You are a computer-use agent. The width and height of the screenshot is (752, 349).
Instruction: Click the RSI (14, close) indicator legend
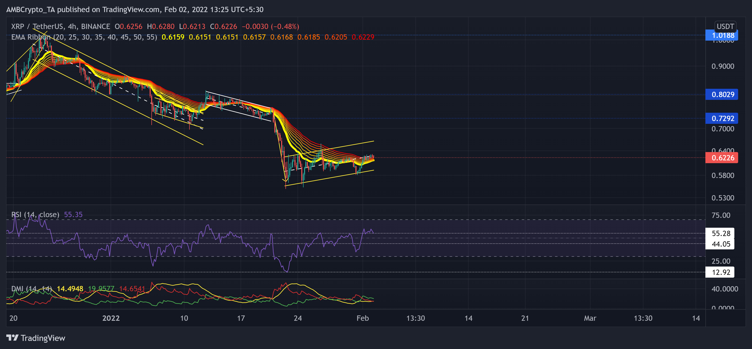click(x=35, y=215)
